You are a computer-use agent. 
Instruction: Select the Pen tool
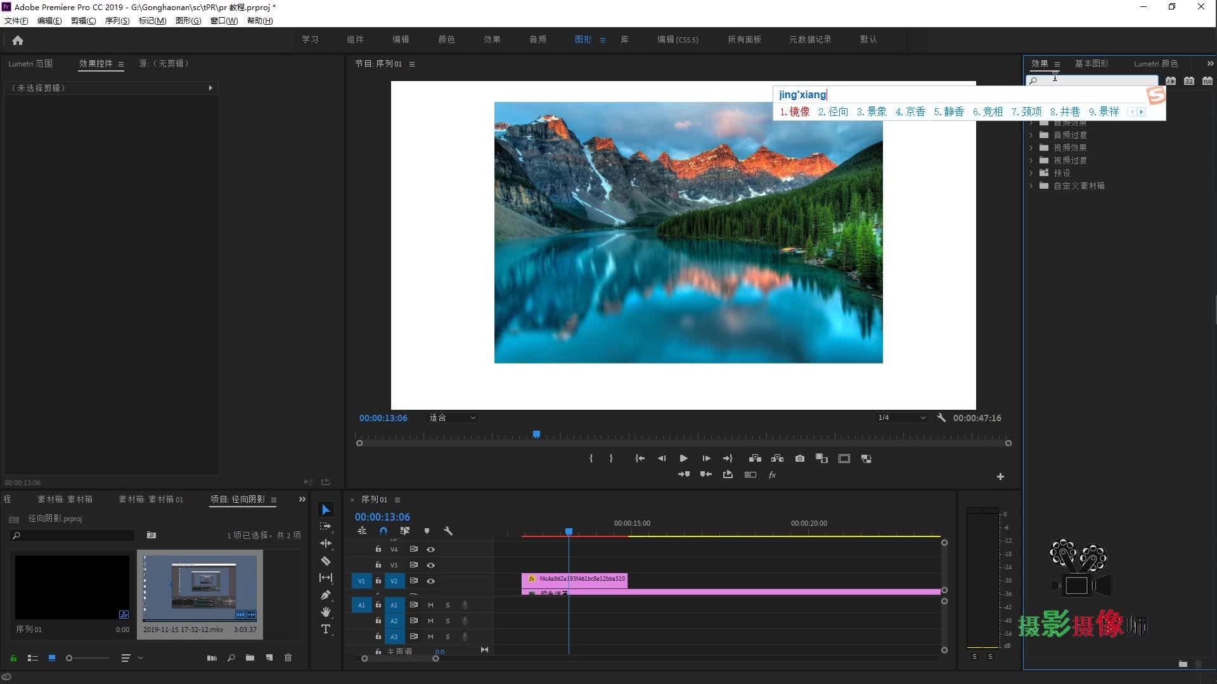coord(326,595)
